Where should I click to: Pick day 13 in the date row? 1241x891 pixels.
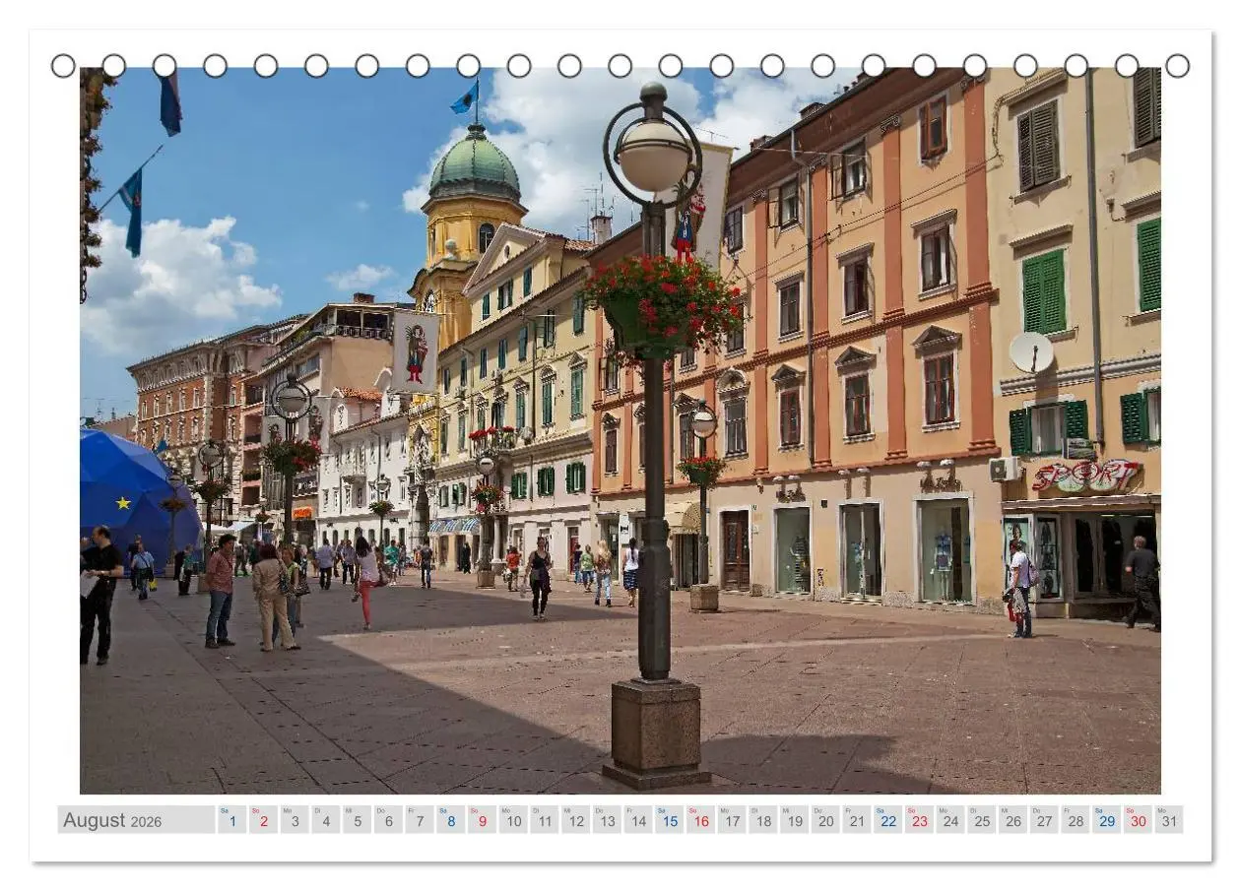coord(607,819)
